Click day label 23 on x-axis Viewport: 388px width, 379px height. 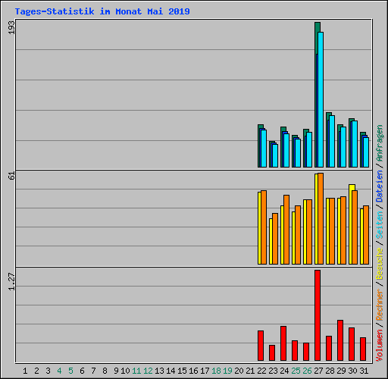tap(273, 371)
